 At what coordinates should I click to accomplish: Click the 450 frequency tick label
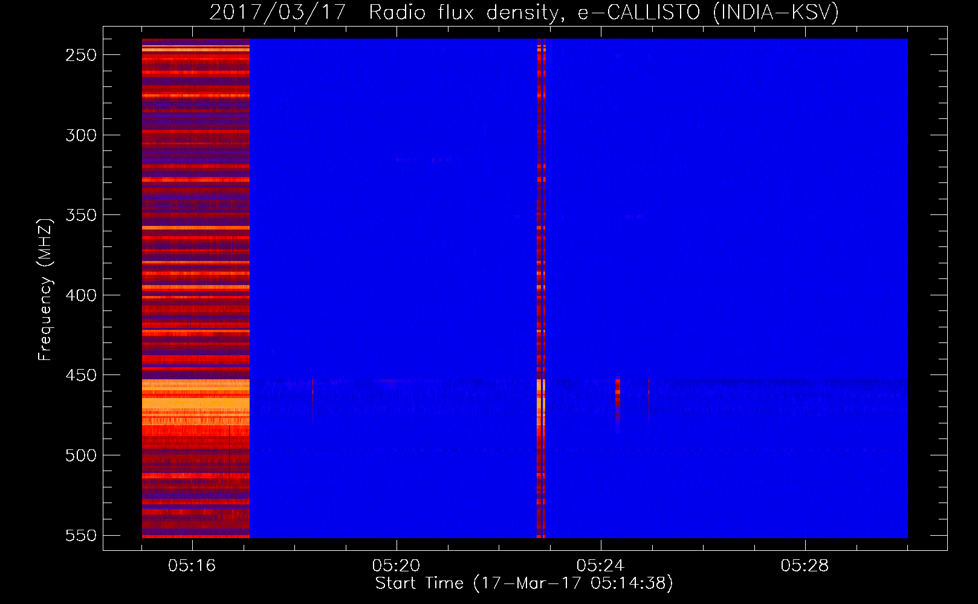pos(81,375)
